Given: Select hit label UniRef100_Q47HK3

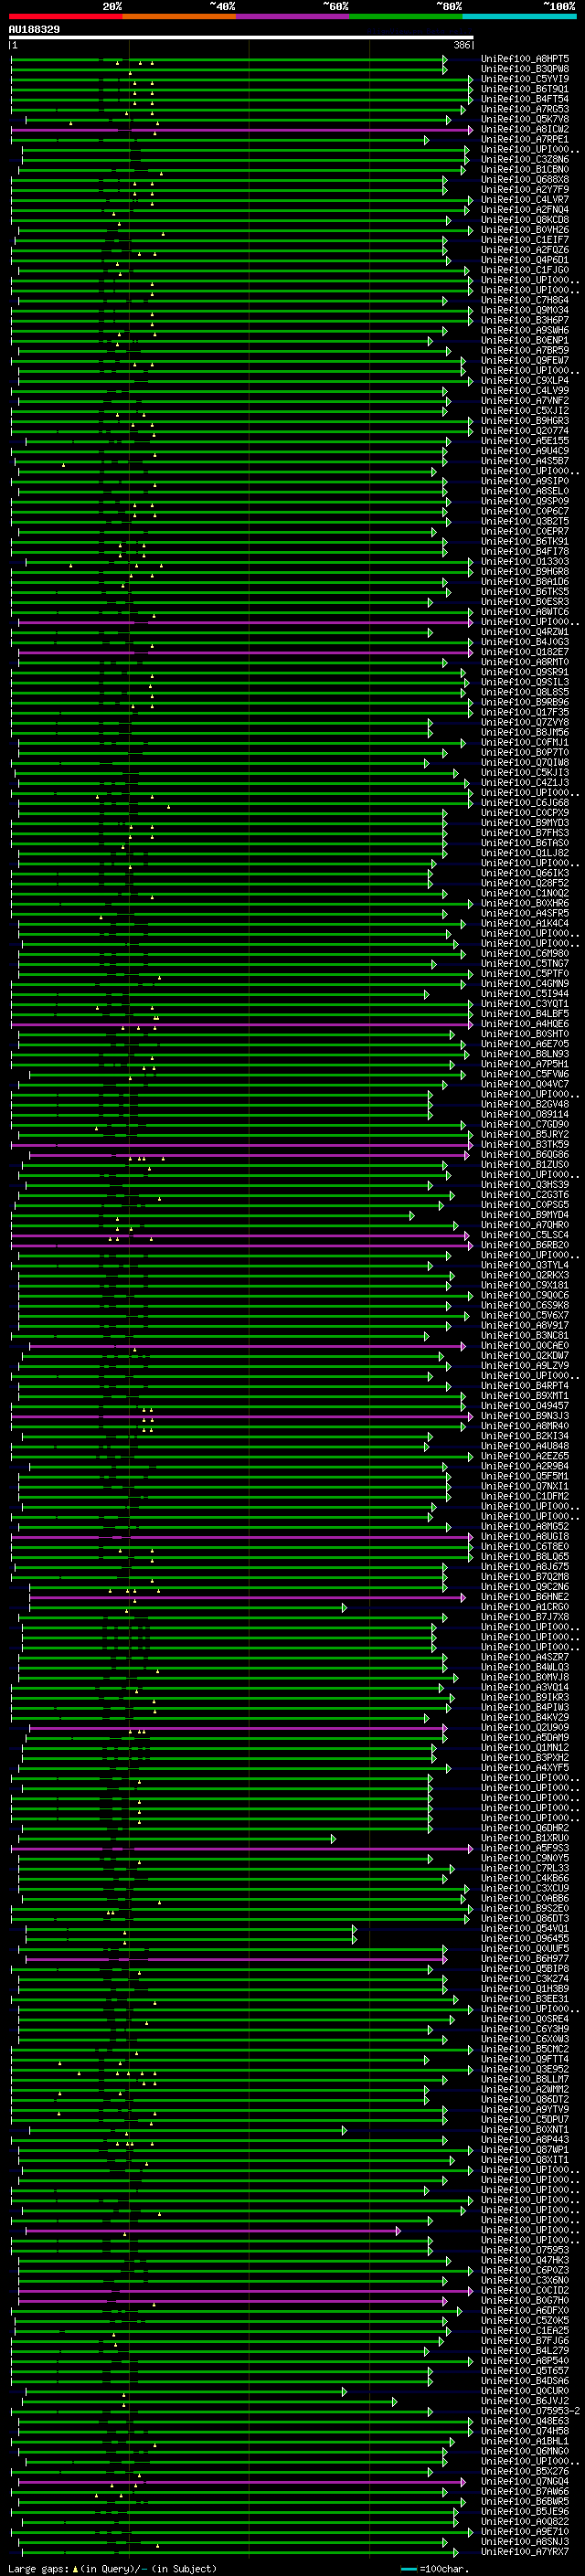Looking at the screenshot, I should point(525,2260).
